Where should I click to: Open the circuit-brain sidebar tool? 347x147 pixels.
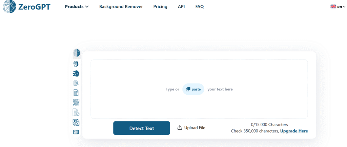[x=76, y=73]
